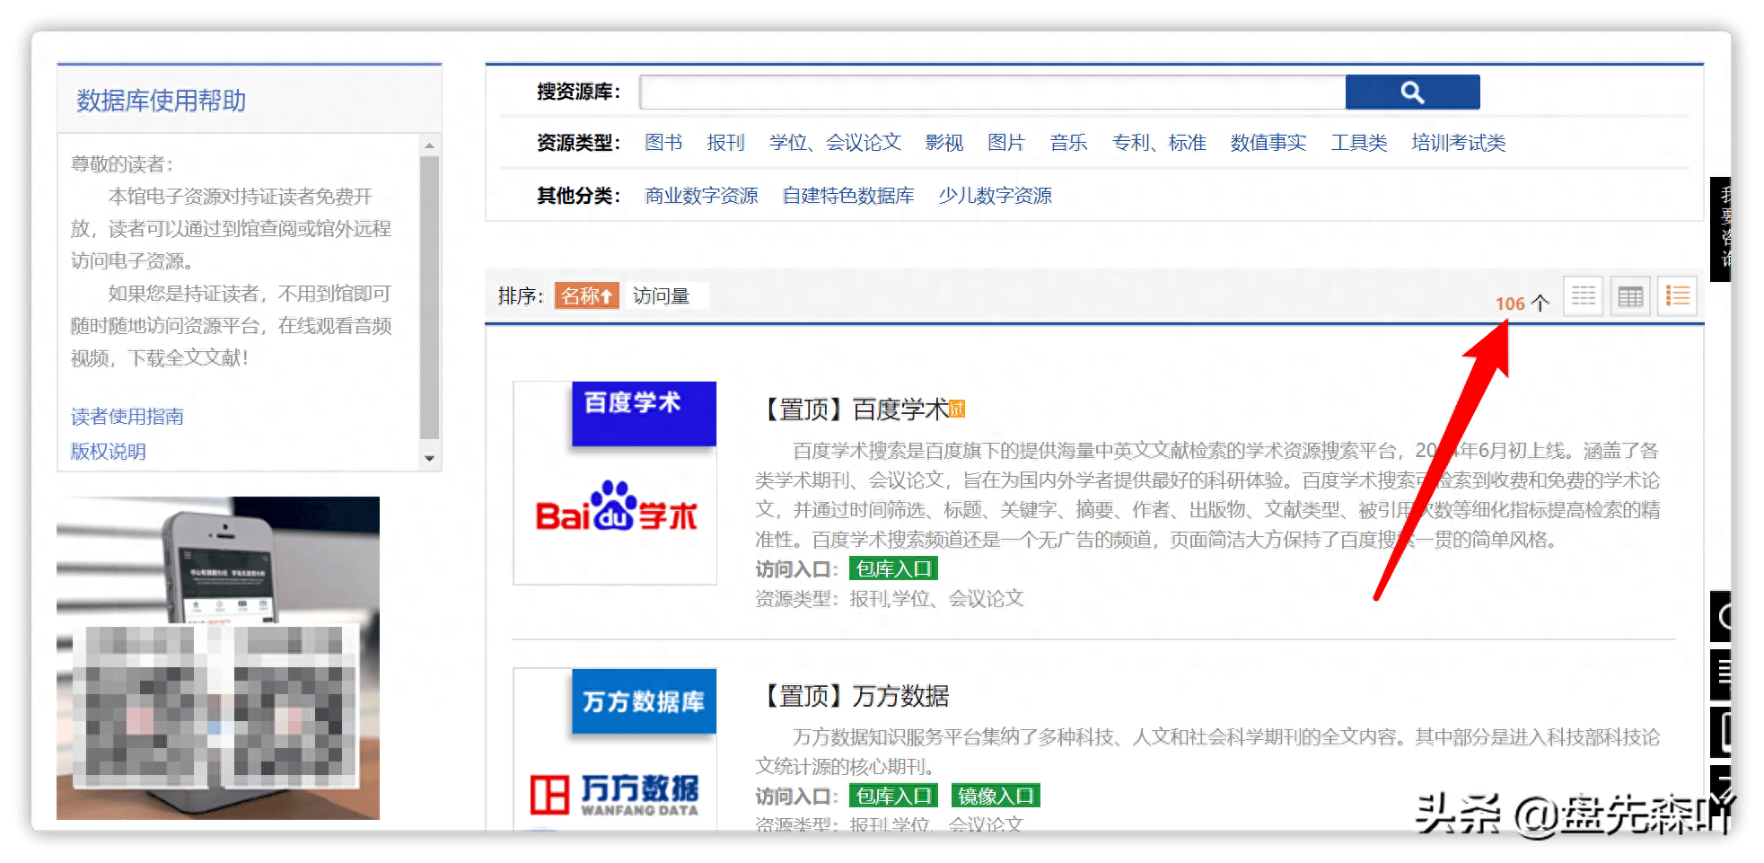Switch to the table grid view layout

pyautogui.click(x=1630, y=295)
